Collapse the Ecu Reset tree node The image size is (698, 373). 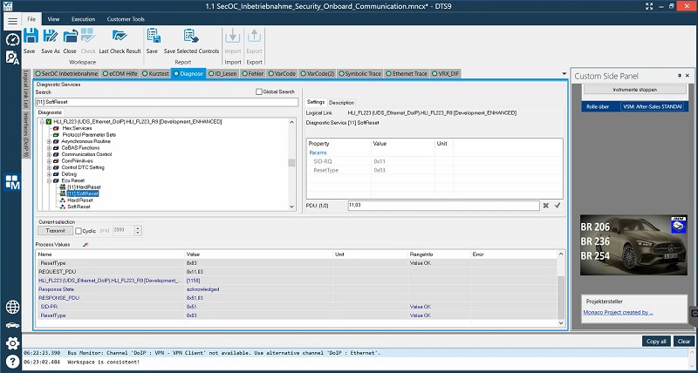click(x=49, y=180)
